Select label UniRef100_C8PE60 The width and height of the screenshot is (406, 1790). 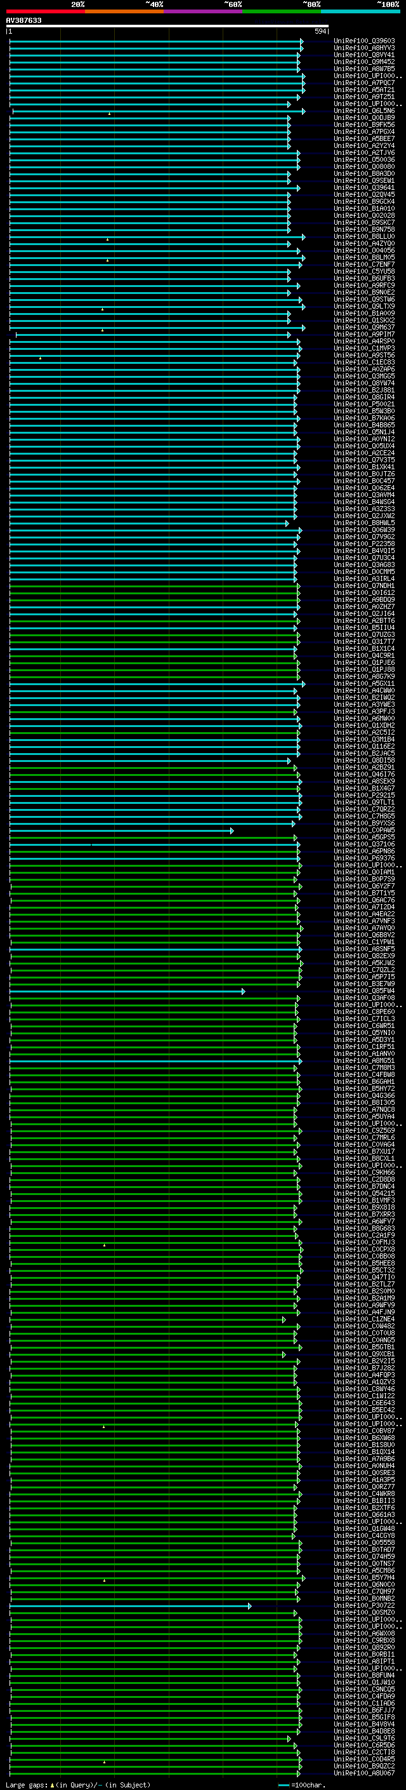(364, 1012)
